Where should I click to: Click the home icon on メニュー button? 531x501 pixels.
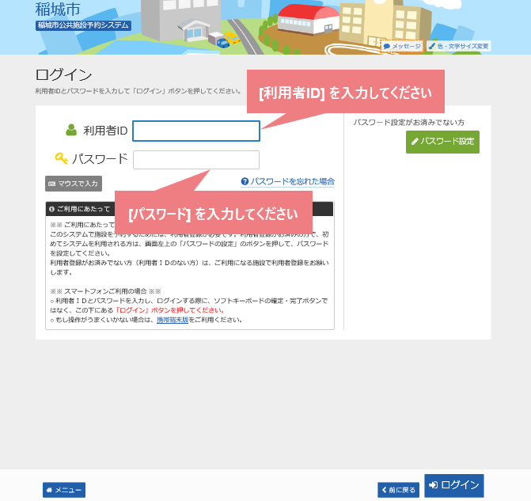[x=49, y=490]
